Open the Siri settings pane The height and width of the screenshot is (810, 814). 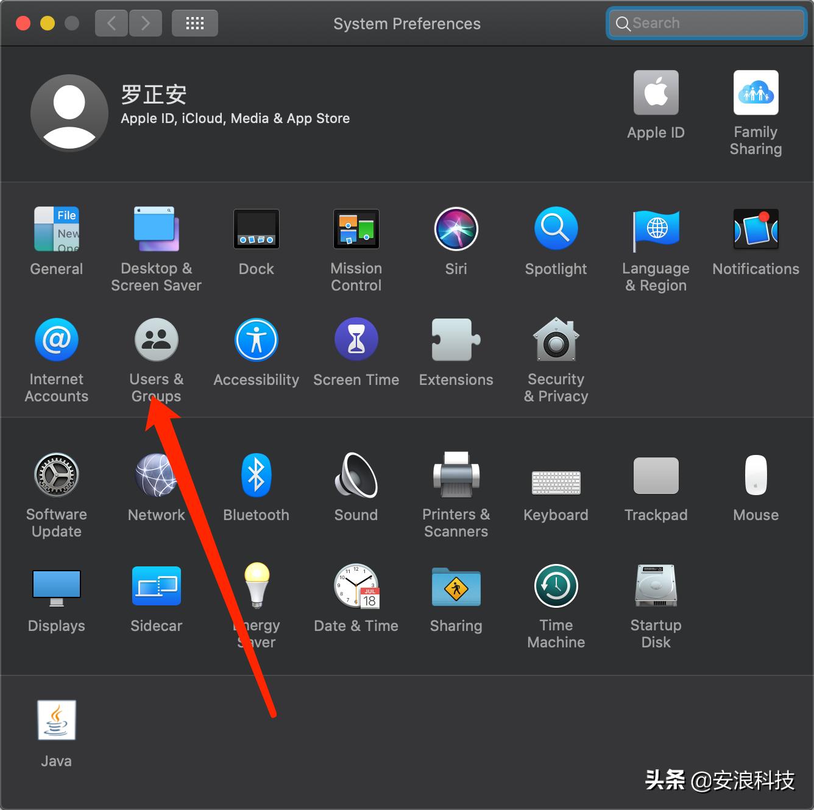tap(456, 229)
